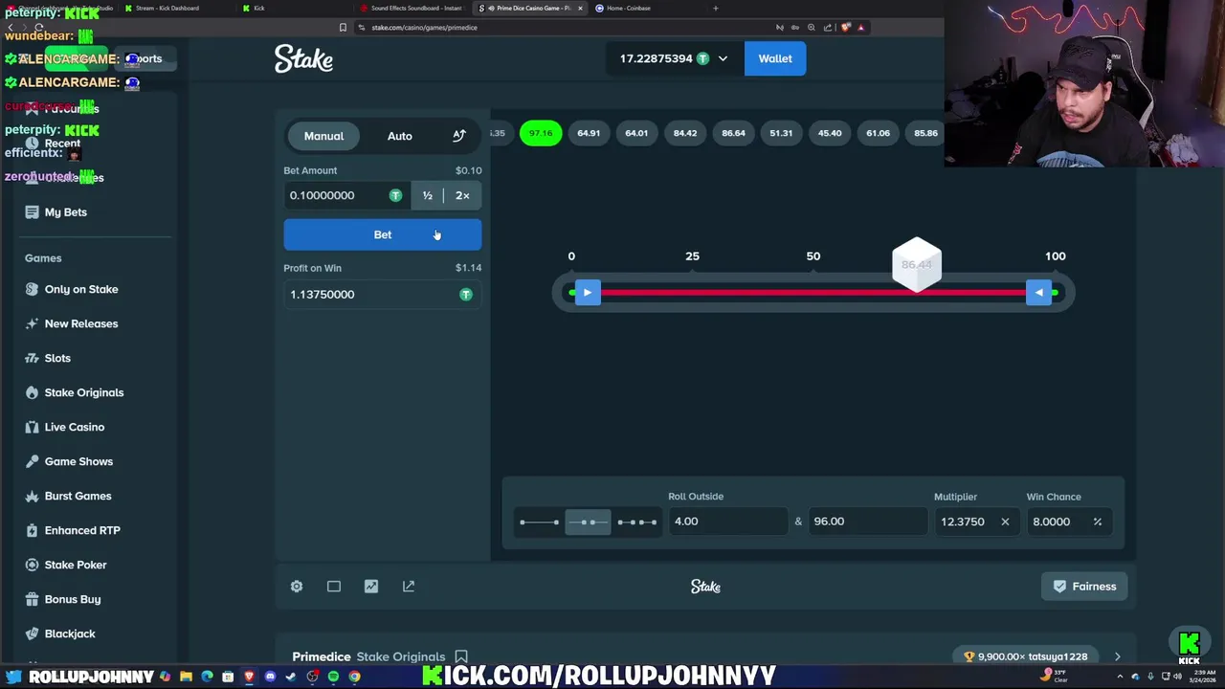
Task: Click the New Releases sparkle icon
Action: (32, 323)
